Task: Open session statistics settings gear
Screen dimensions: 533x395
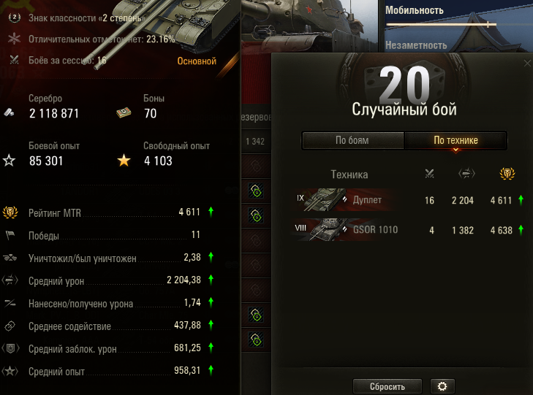Action: pos(442,386)
